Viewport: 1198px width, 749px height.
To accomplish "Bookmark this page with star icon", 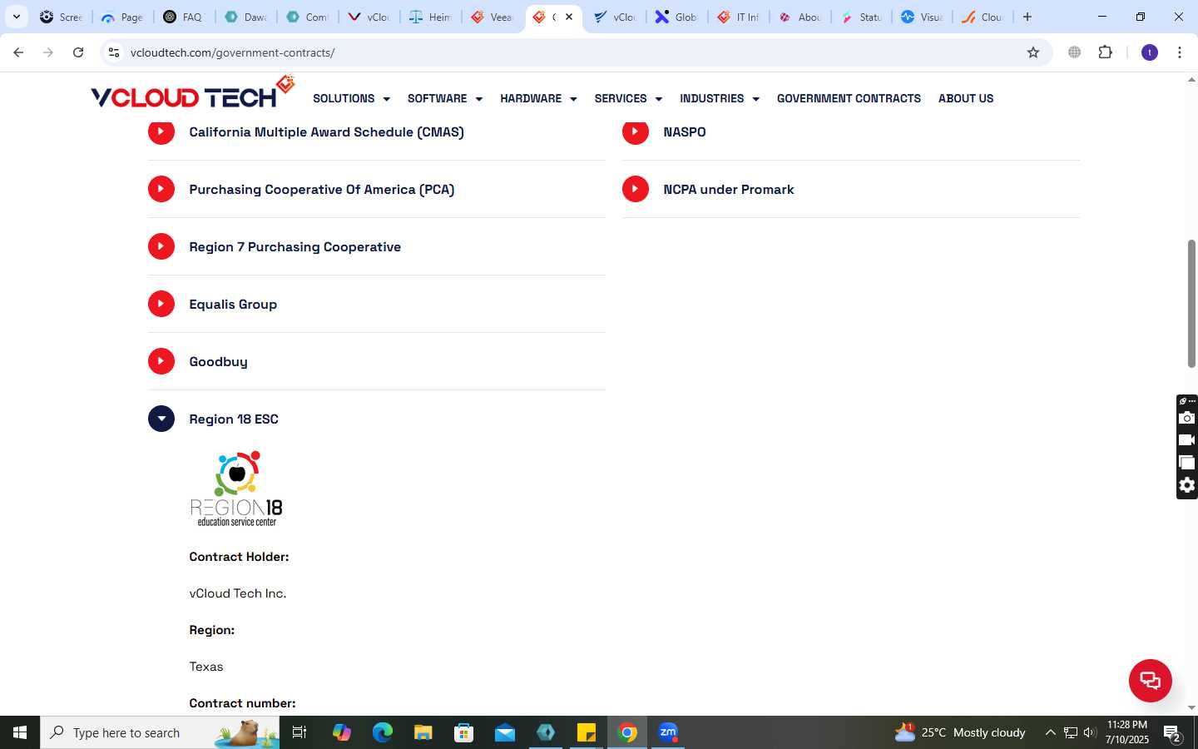I will tap(1033, 52).
